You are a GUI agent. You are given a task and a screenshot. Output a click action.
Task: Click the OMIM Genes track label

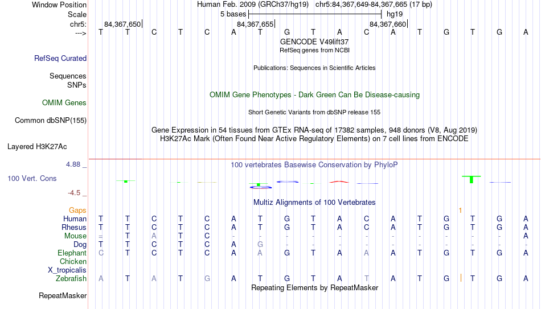64,103
